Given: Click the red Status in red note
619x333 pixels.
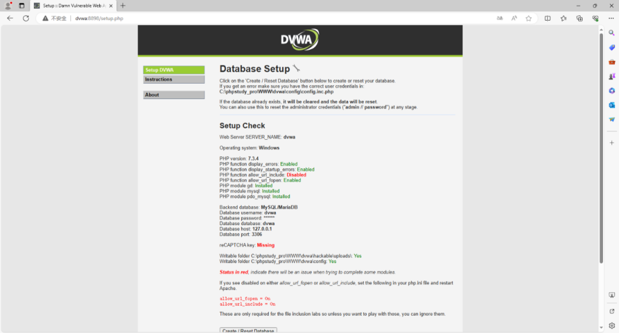Looking at the screenshot, I should tap(234, 272).
